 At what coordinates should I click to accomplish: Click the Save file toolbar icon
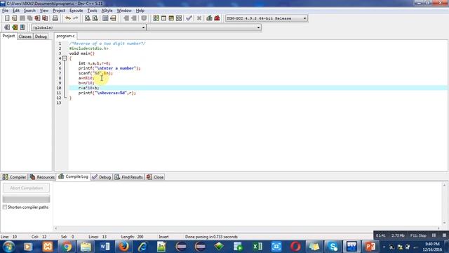click(22, 18)
